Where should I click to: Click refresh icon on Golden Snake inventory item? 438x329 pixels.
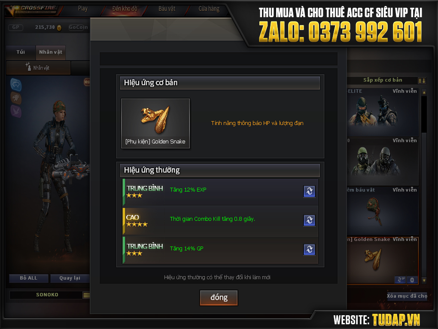400,280
